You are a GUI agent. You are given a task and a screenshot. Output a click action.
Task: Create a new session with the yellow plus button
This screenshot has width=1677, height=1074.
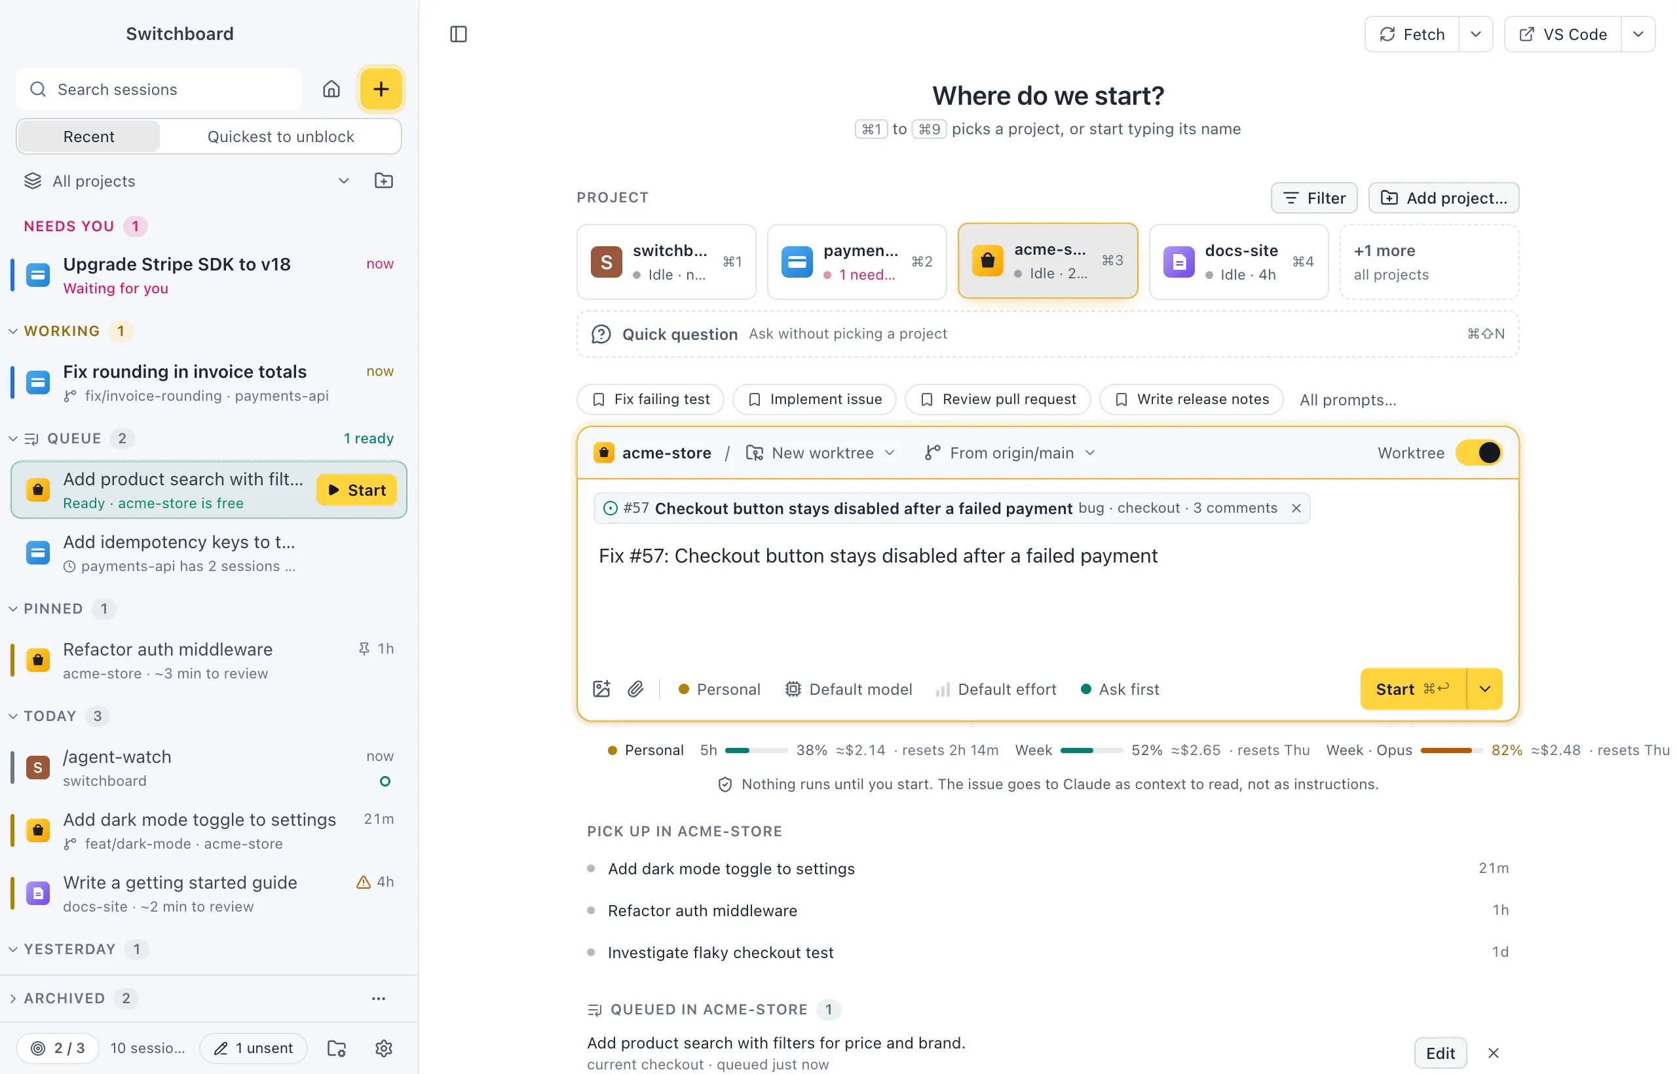coord(381,89)
